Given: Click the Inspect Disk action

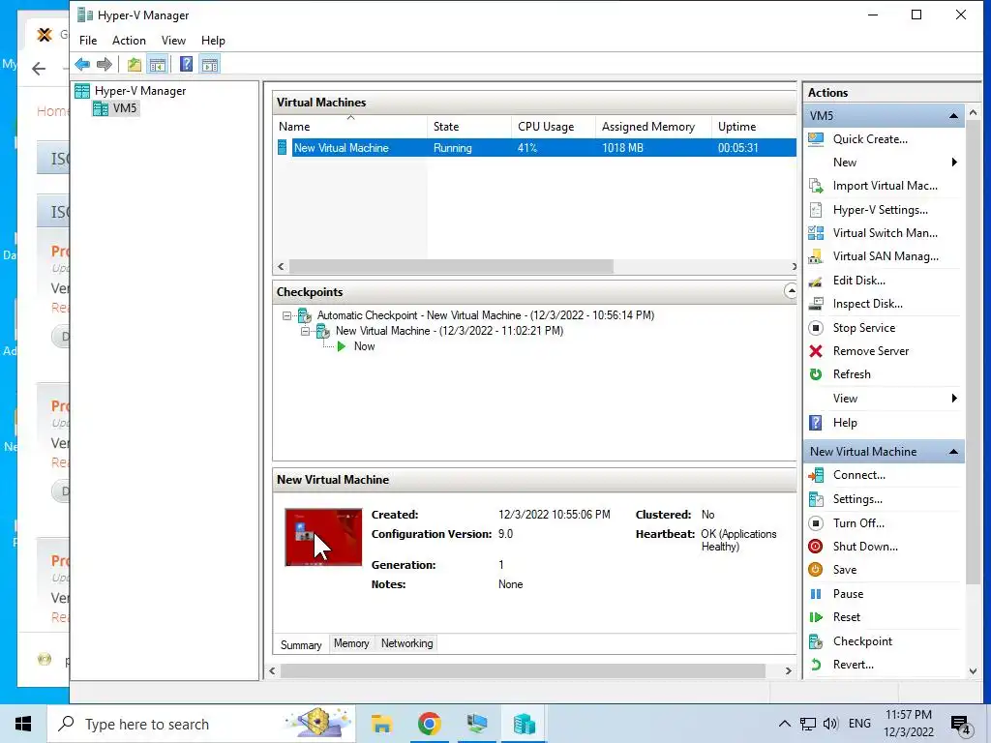Looking at the screenshot, I should pyautogui.click(x=867, y=304).
